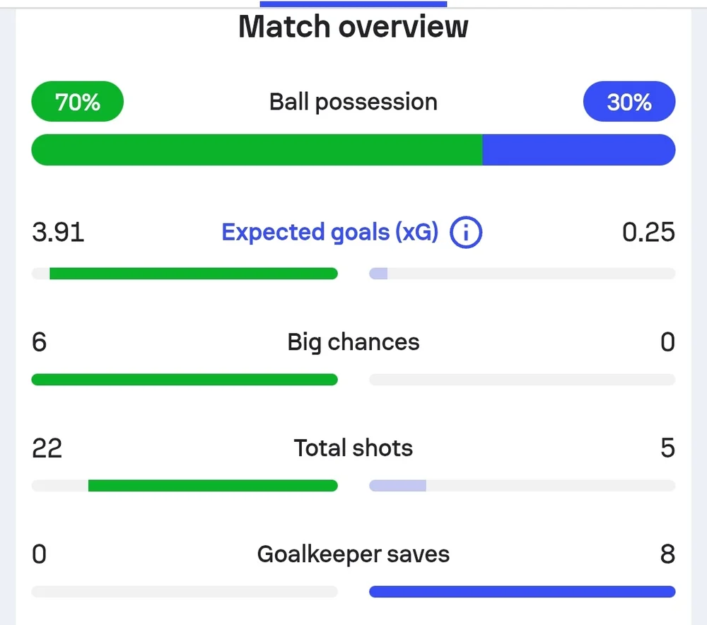Click the Big chances label
The width and height of the screenshot is (707, 625).
tap(353, 341)
